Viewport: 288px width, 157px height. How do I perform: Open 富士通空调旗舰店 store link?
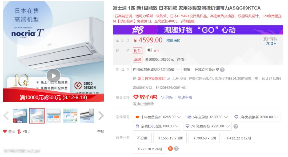[151, 79]
